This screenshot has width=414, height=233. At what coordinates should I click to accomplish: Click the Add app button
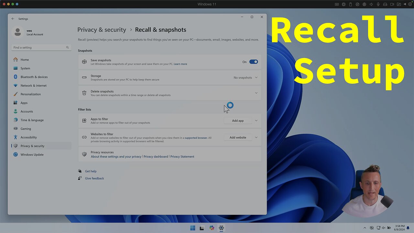click(x=238, y=121)
